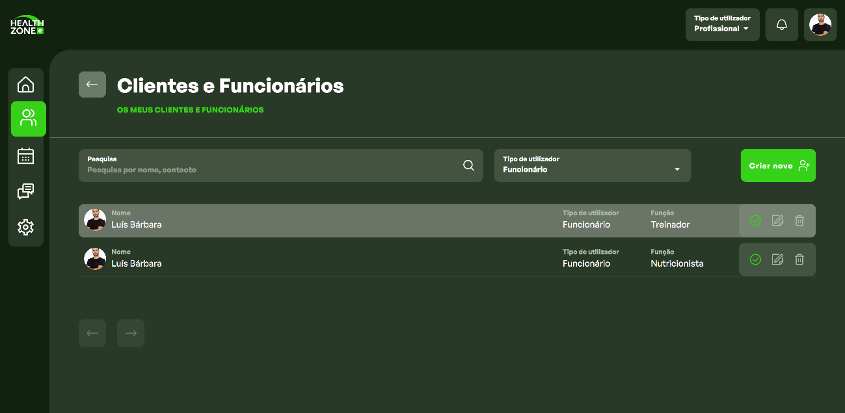Viewport: 845px width, 413px height.
Task: Click the avatar in the Nutricionista row
Action: click(x=95, y=259)
